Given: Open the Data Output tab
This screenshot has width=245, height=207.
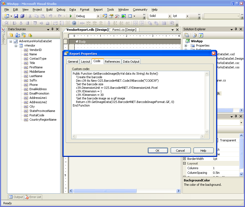Looking at the screenshot, I should pyautogui.click(x=131, y=62).
